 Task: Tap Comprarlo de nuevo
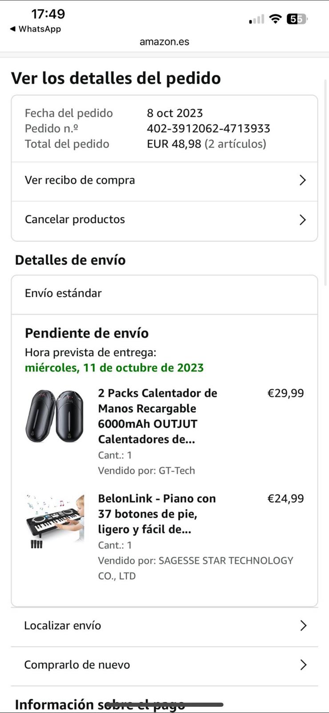click(77, 665)
